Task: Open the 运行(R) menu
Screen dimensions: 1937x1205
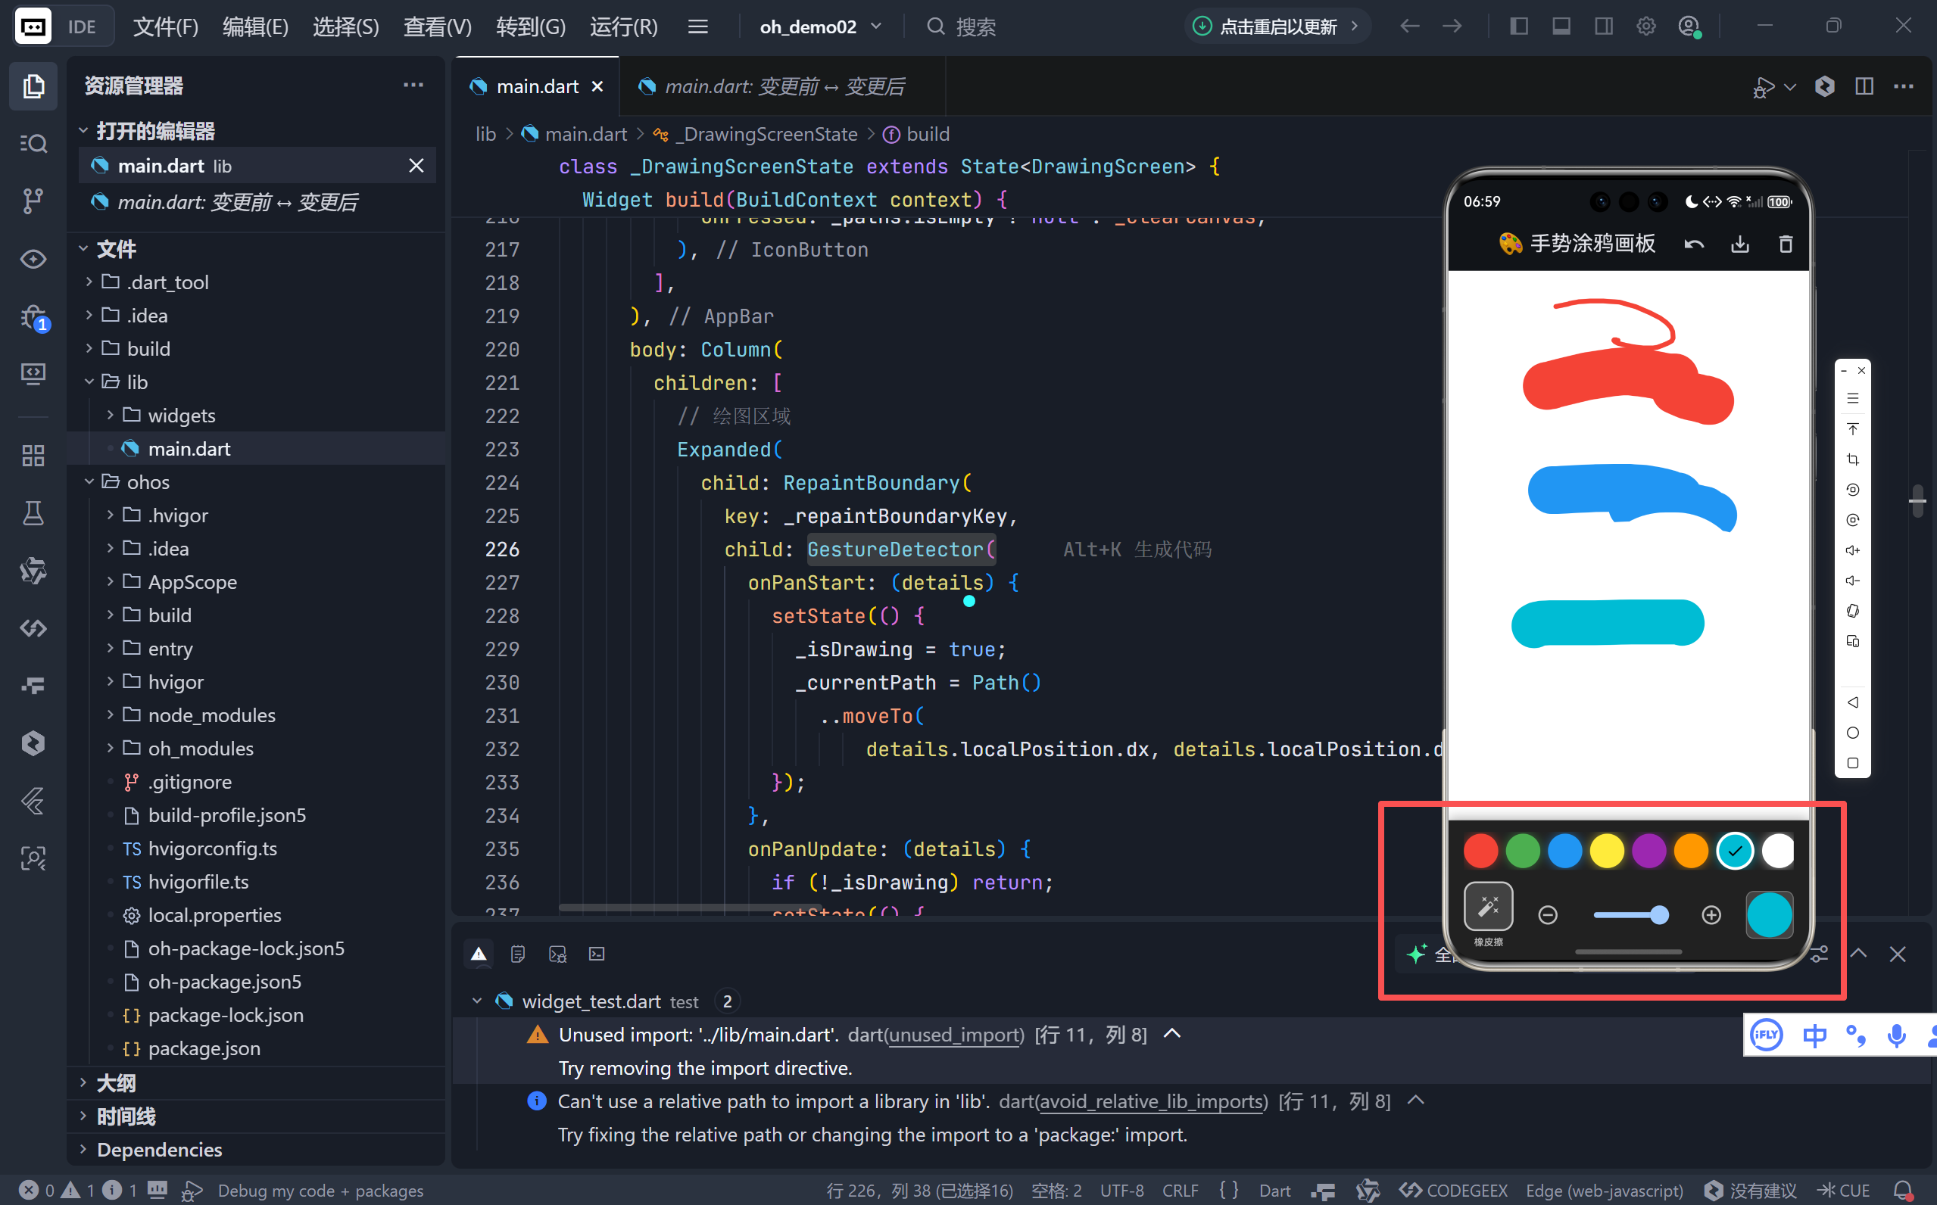Action: [623, 26]
